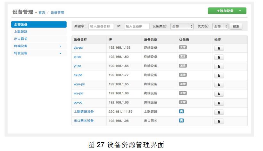Expand the 终端设备 sidebar group

tap(38, 46)
